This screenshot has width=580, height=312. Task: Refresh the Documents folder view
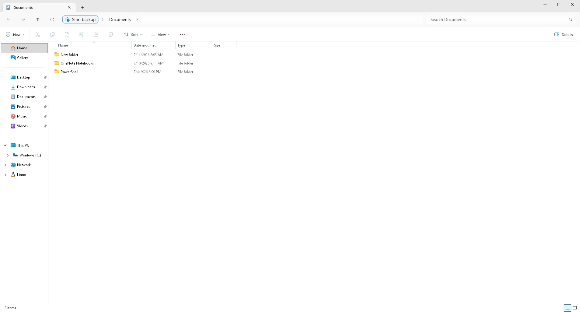coord(52,19)
